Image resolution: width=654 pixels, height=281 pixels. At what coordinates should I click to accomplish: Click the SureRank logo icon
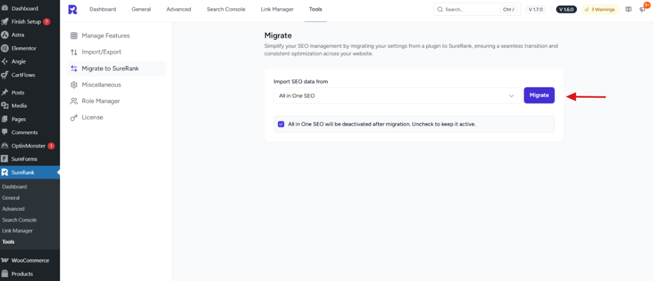(x=72, y=10)
